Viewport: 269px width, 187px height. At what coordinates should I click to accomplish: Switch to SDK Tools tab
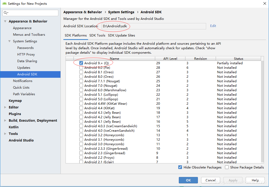click(97, 35)
